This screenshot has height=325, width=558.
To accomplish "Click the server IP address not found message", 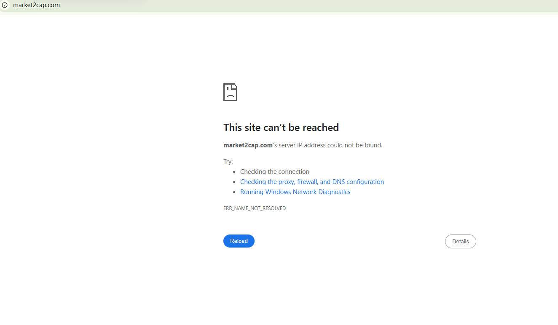I will tap(303, 145).
